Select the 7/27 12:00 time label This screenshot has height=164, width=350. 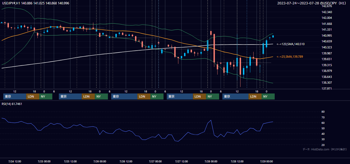pyautogui.click(x=182, y=161)
